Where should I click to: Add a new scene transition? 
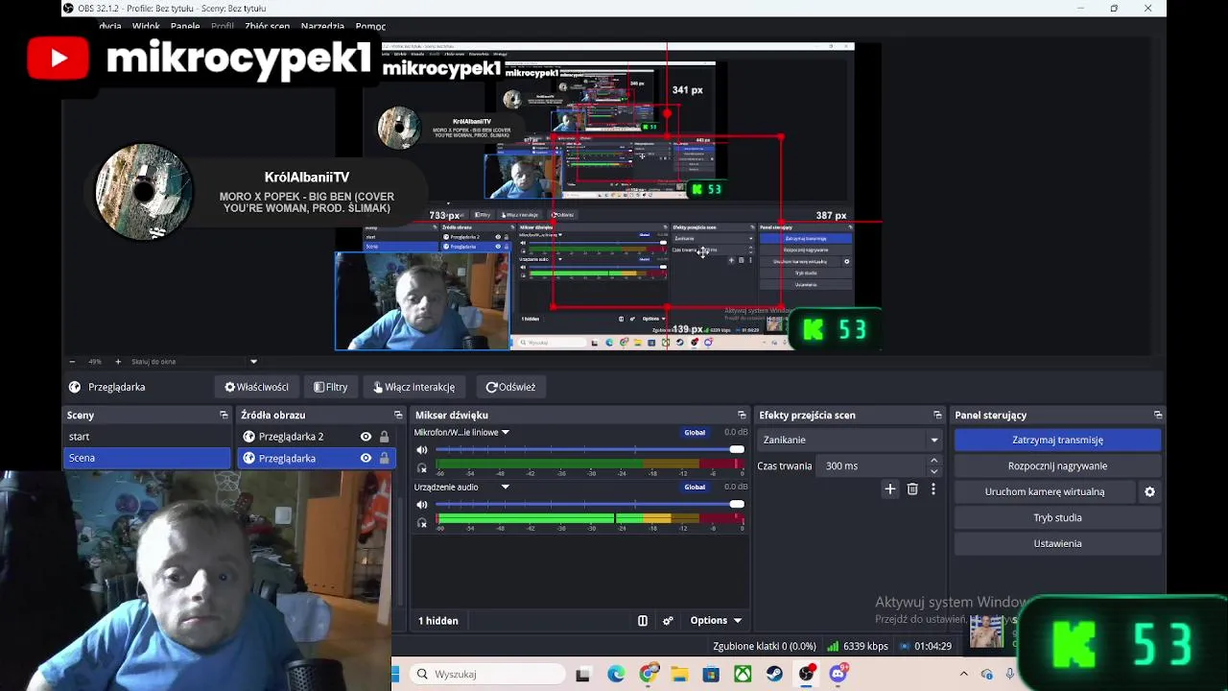[890, 489]
